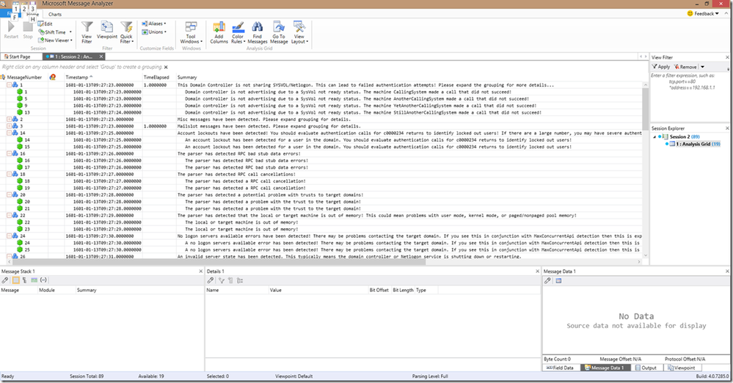Click the funnel icon in Details 1 toolbar
The image size is (733, 383).
[x=221, y=280]
